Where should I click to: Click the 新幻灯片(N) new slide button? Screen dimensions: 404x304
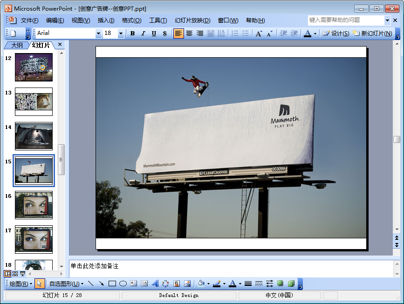coord(373,34)
